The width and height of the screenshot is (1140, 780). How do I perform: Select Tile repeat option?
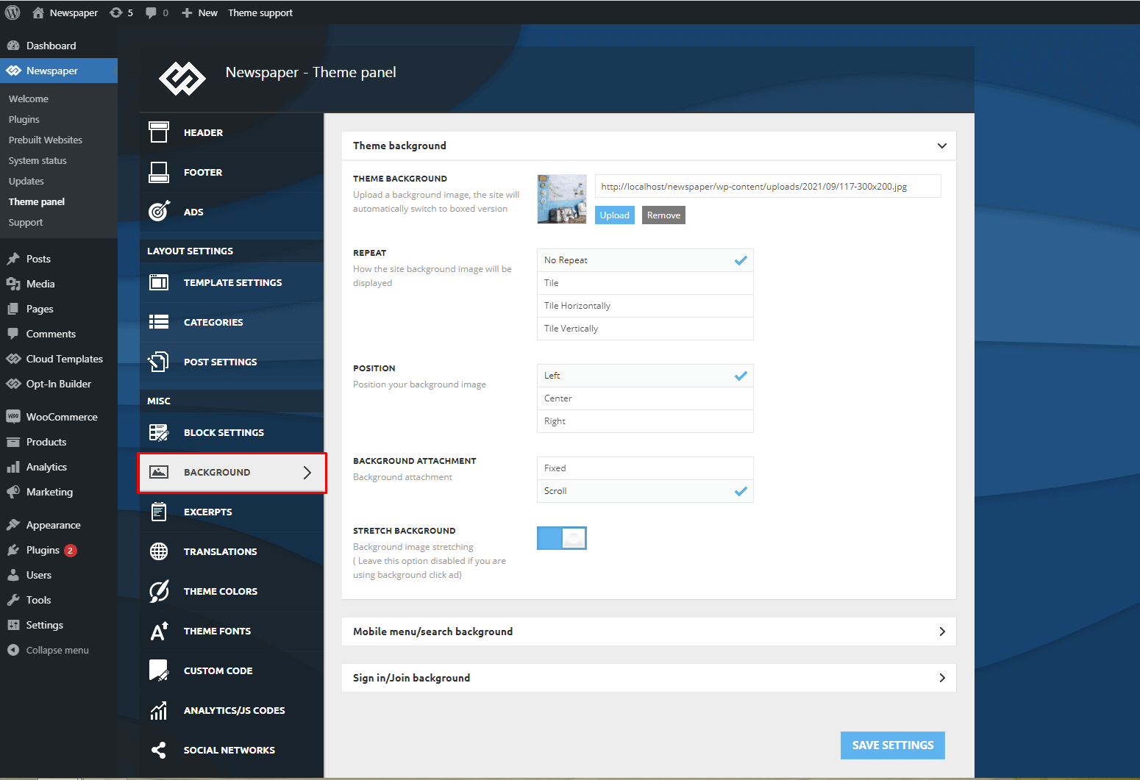coord(645,283)
